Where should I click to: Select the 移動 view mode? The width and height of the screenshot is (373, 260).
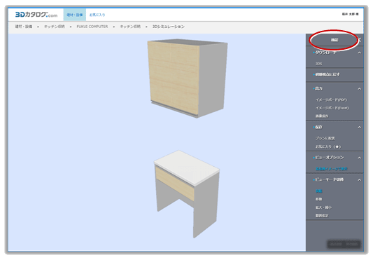[x=318, y=199]
